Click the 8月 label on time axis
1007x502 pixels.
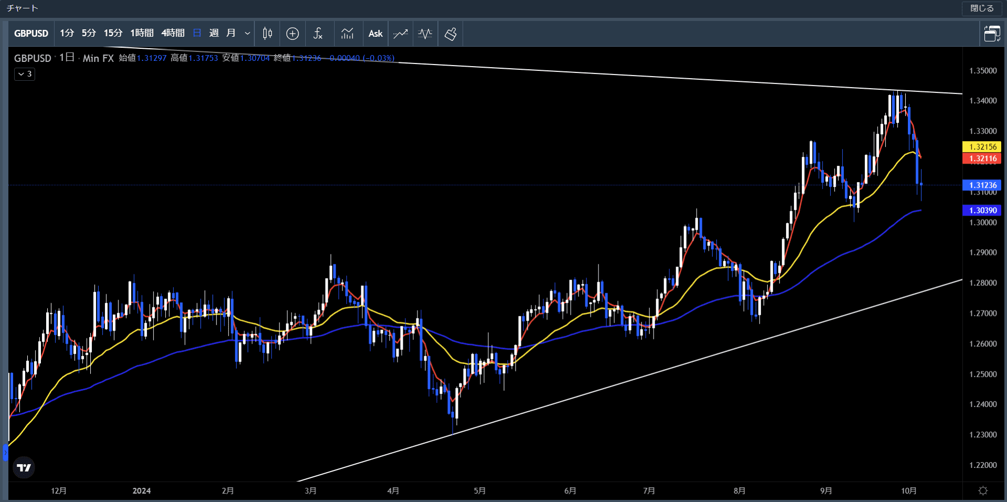pos(740,491)
